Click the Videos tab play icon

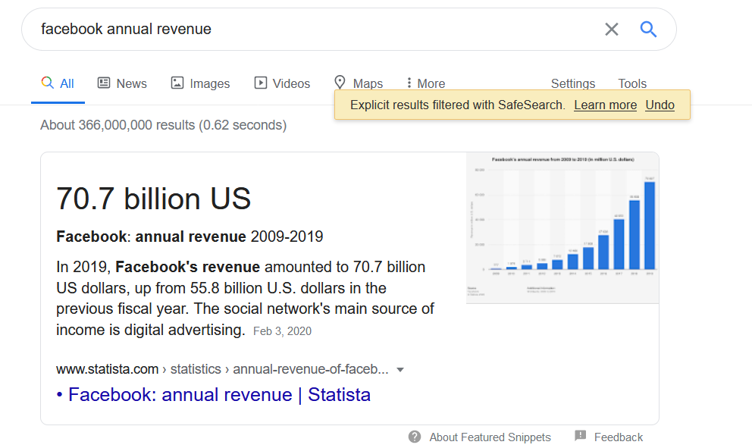[261, 83]
